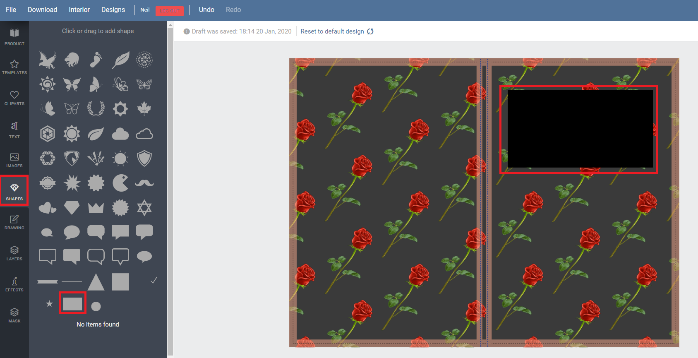Add the small circle shape
Viewport: 698px width, 358px height.
point(96,306)
